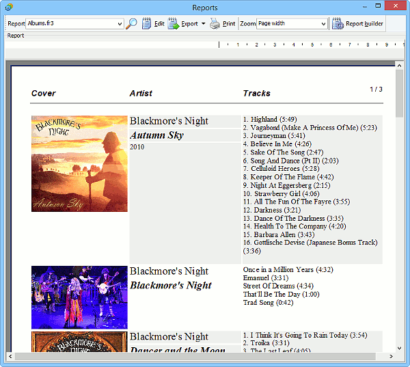The width and height of the screenshot is (410, 367).
Task: Click the printer icon
Action: tap(215, 23)
